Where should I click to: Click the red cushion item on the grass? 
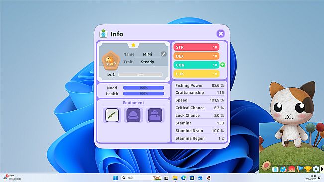(x=266, y=165)
